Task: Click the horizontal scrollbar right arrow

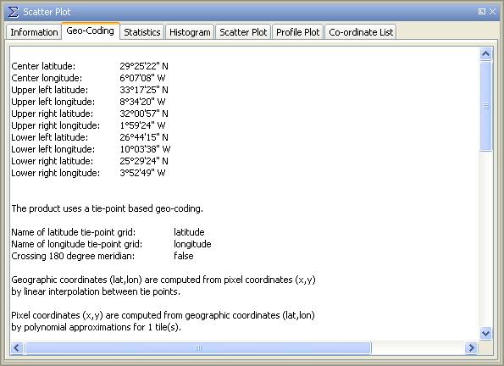Action: (471, 347)
